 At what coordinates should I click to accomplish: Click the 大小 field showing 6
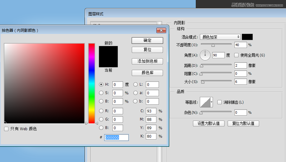pos(241,82)
